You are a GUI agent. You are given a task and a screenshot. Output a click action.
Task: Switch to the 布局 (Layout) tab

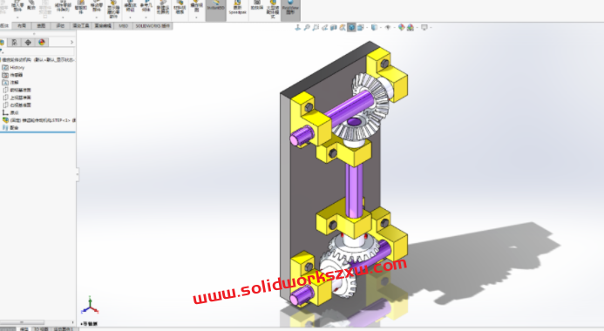pyautogui.click(x=22, y=26)
